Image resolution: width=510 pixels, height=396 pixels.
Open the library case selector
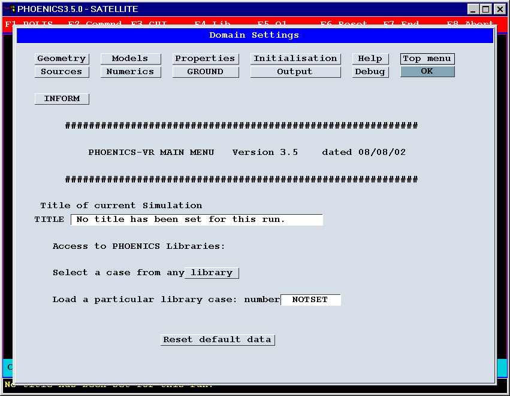tap(212, 273)
